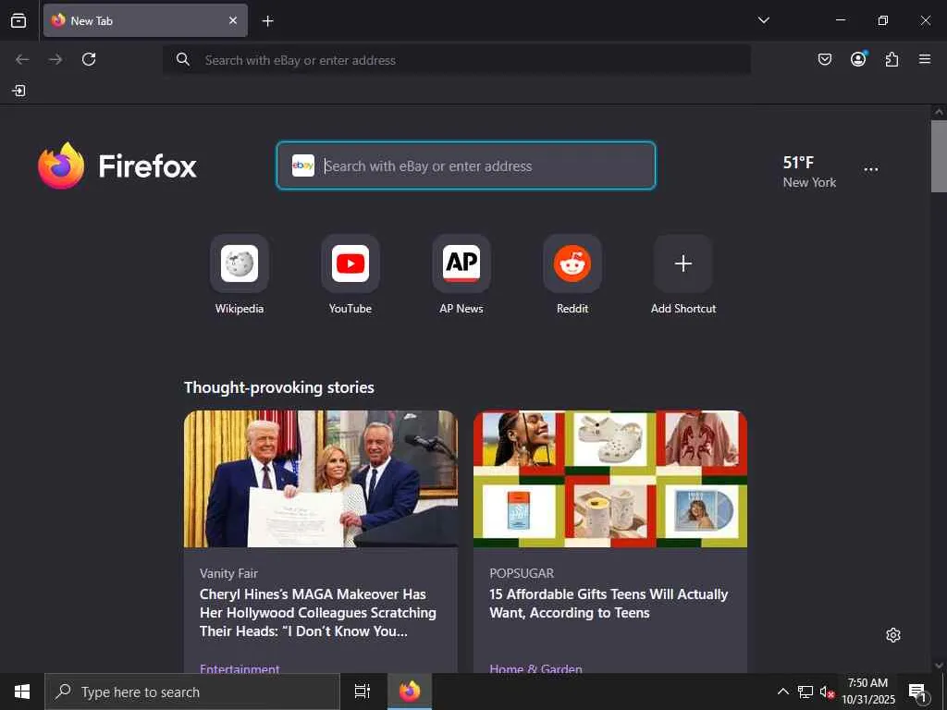Viewport: 947px width, 710px height.
Task: Click the Thought-provoking stories heading
Action: click(279, 387)
